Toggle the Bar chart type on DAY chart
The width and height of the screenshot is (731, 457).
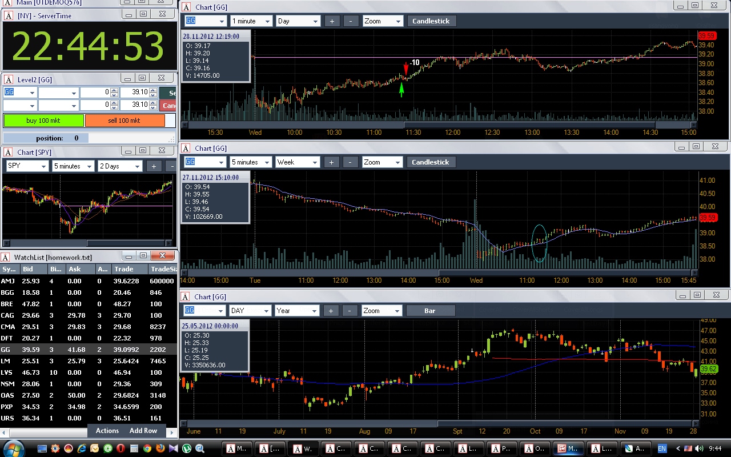[x=430, y=311]
